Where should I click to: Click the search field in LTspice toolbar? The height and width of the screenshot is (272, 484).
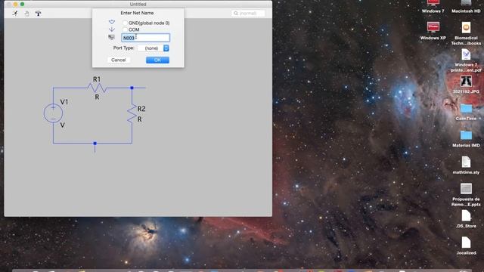pos(248,14)
